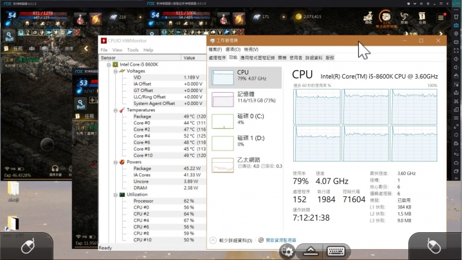The width and height of the screenshot is (463, 260).
Task: Switch to the 開機 tab
Action: (282, 58)
